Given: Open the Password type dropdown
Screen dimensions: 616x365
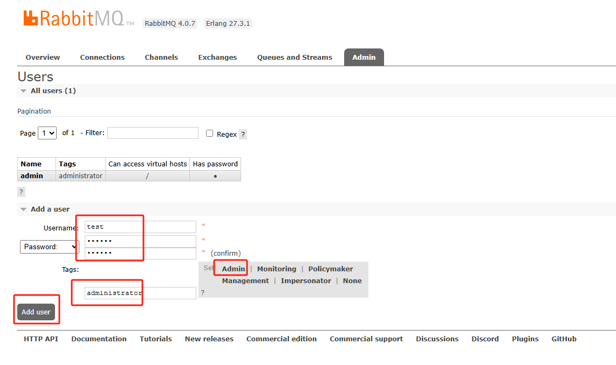Looking at the screenshot, I should pos(50,247).
